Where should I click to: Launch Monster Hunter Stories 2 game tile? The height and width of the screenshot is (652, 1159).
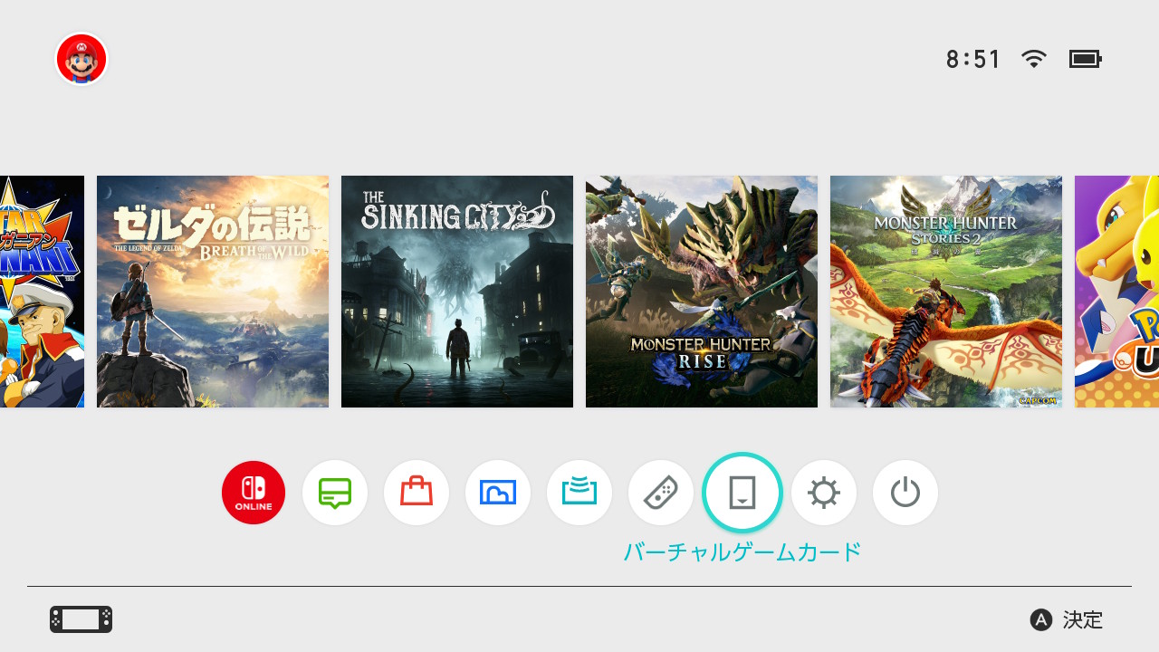pos(946,292)
